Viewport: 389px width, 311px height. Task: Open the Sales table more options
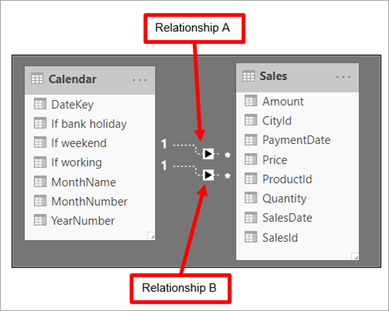(343, 77)
